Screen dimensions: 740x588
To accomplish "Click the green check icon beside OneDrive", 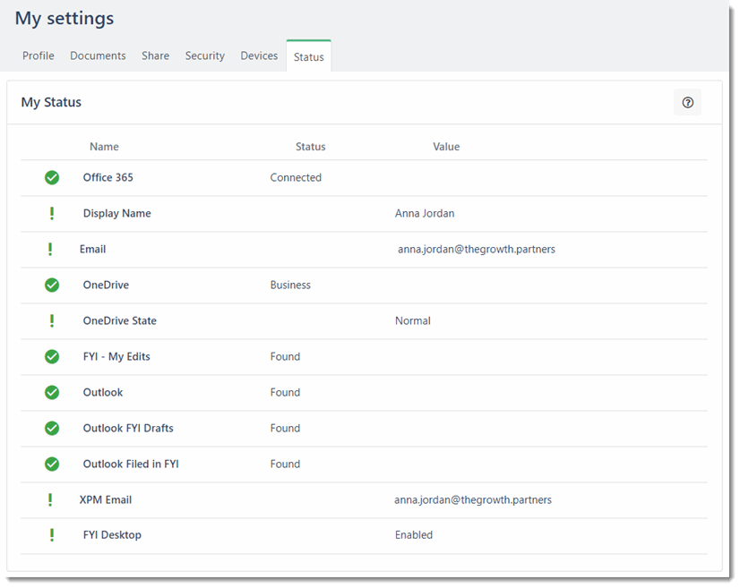I will coord(51,285).
